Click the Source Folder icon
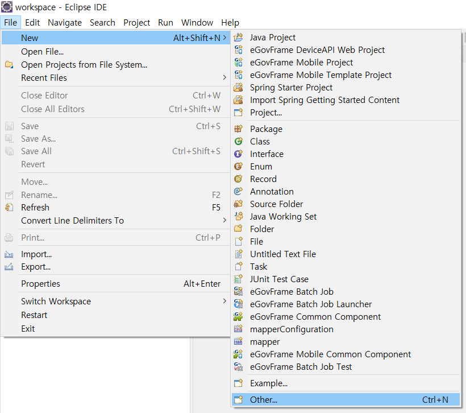Screen dimensions: 466x413 click(238, 204)
